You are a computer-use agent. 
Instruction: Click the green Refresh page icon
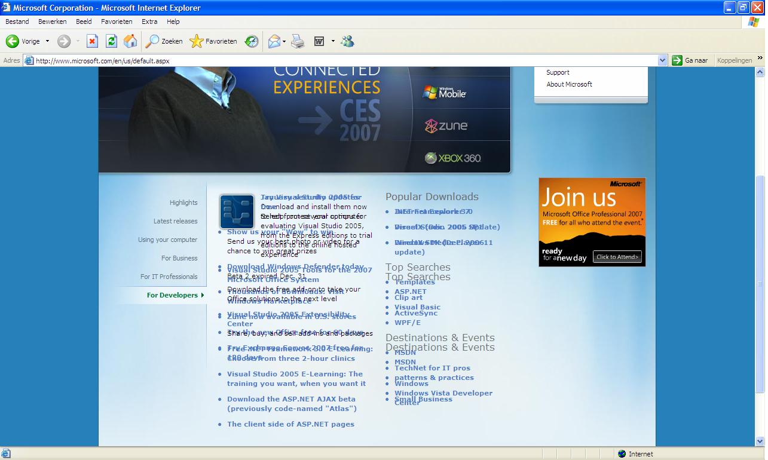click(111, 41)
